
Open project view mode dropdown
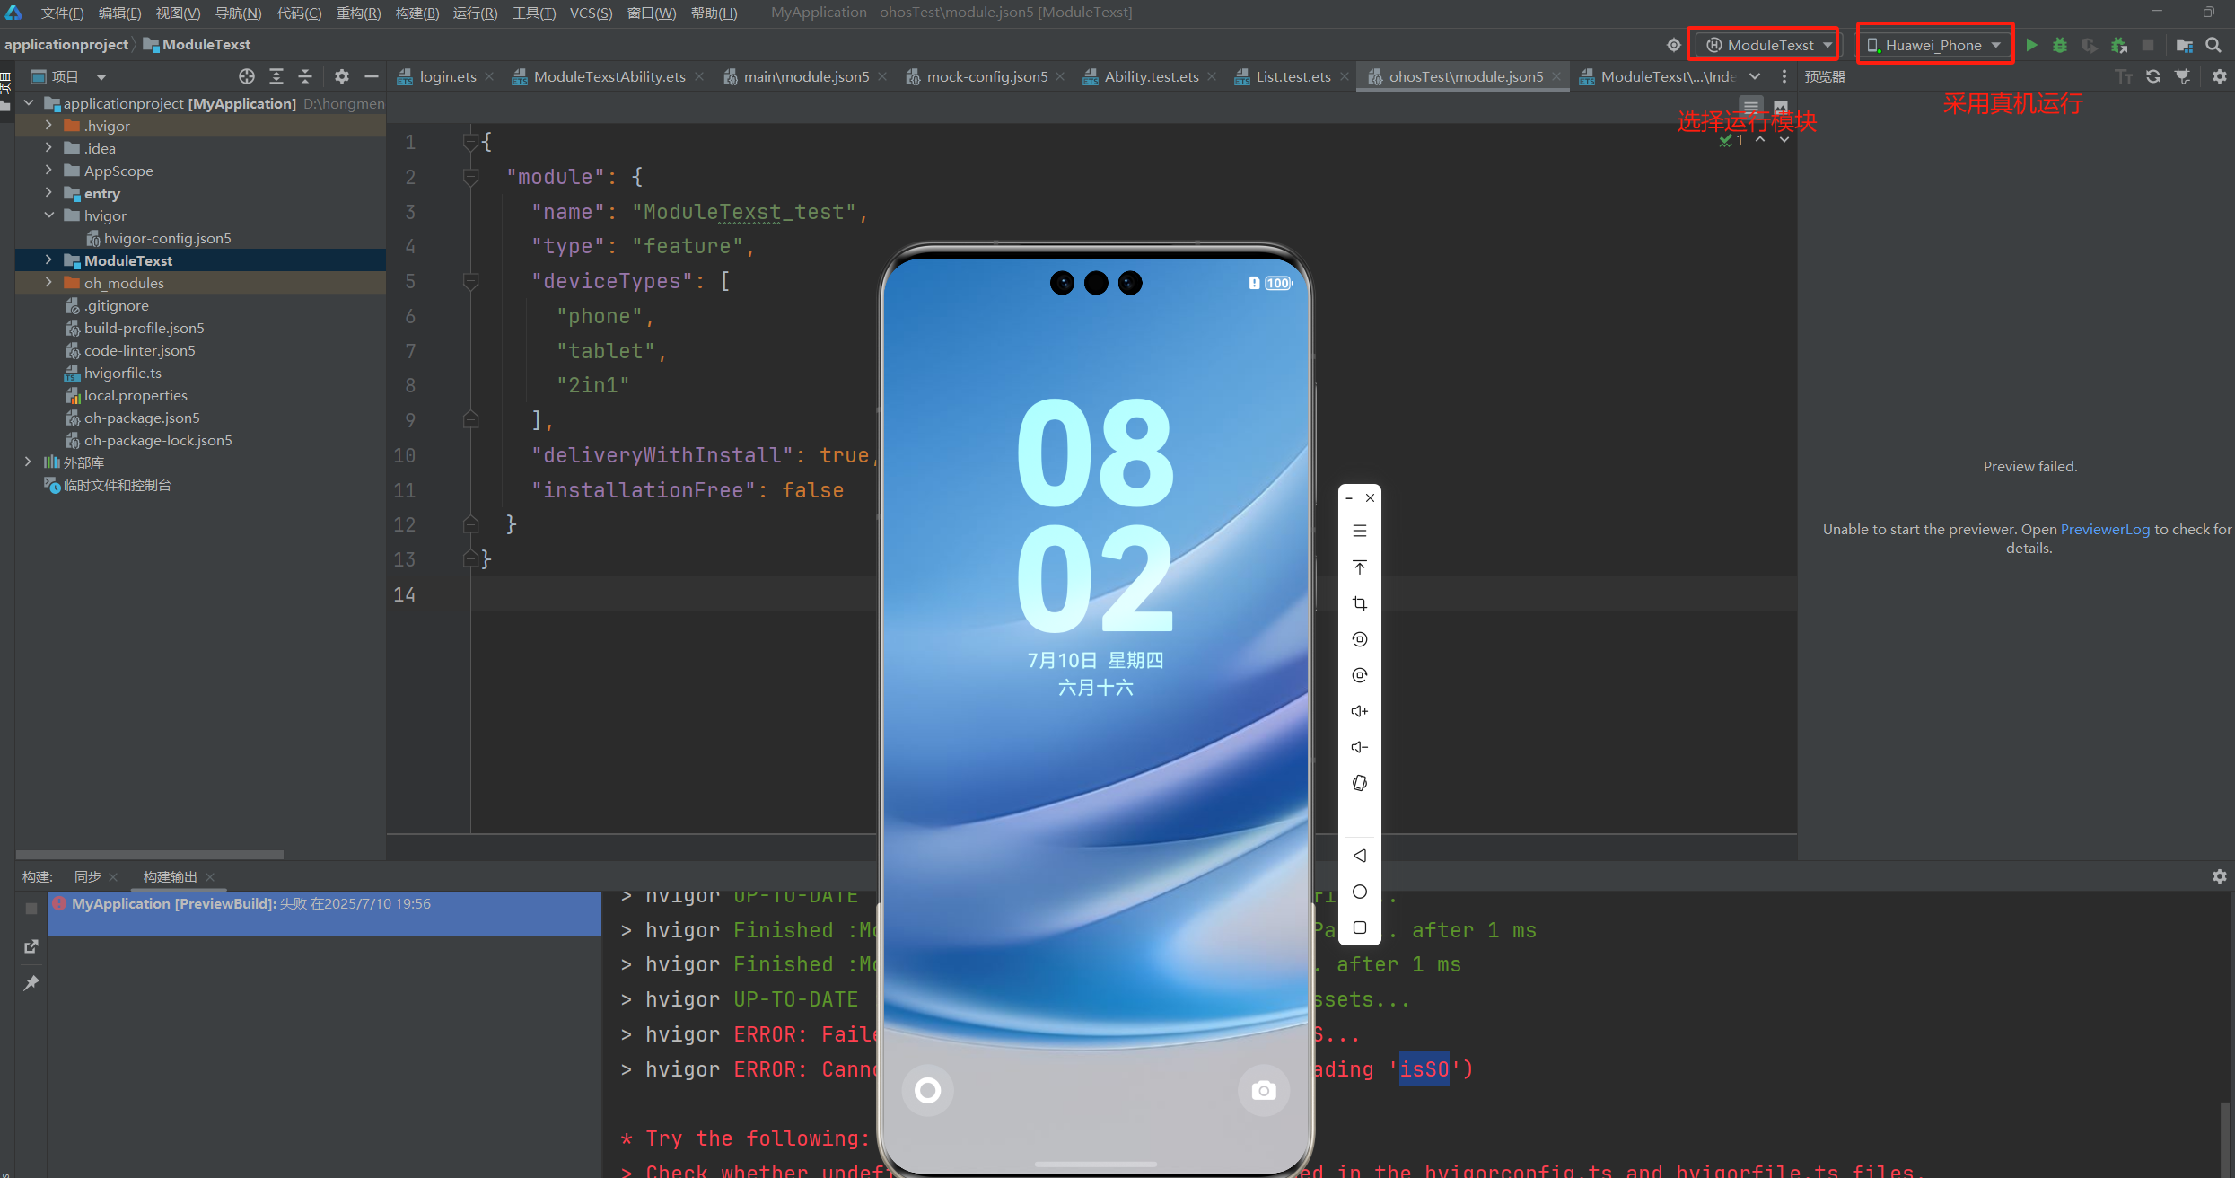tap(101, 77)
